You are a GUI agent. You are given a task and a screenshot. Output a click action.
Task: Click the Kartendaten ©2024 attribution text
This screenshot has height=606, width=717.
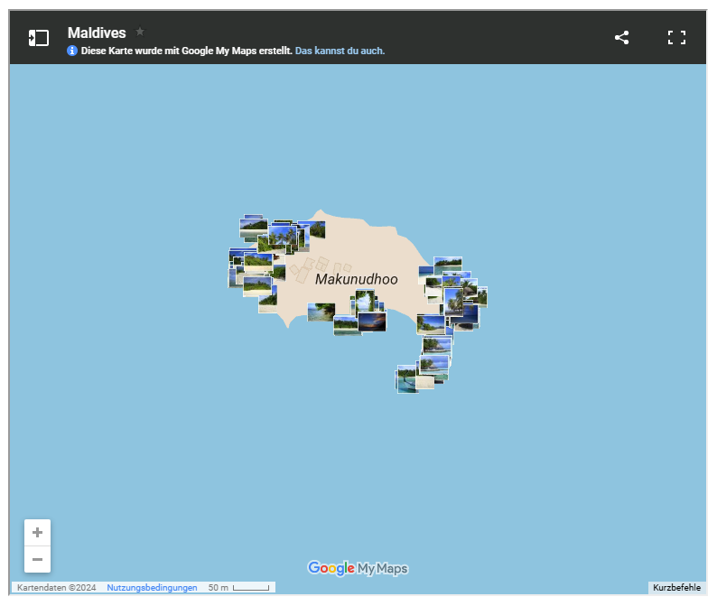tap(56, 588)
